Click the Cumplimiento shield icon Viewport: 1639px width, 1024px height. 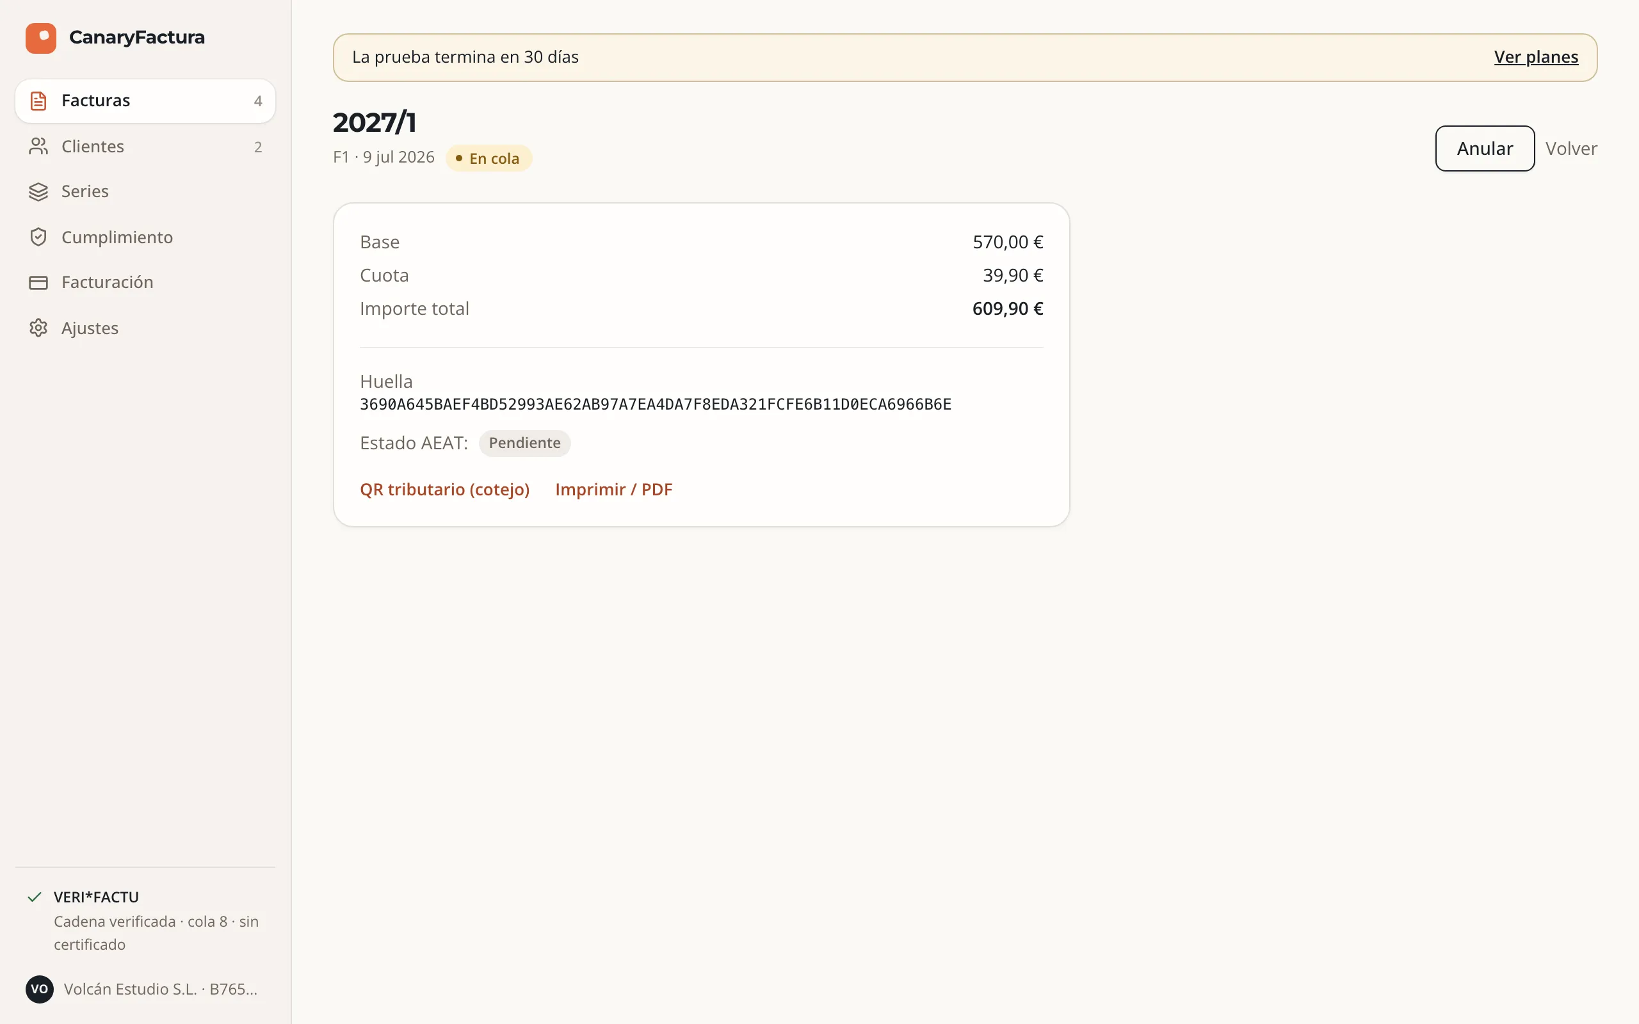[x=38, y=237]
